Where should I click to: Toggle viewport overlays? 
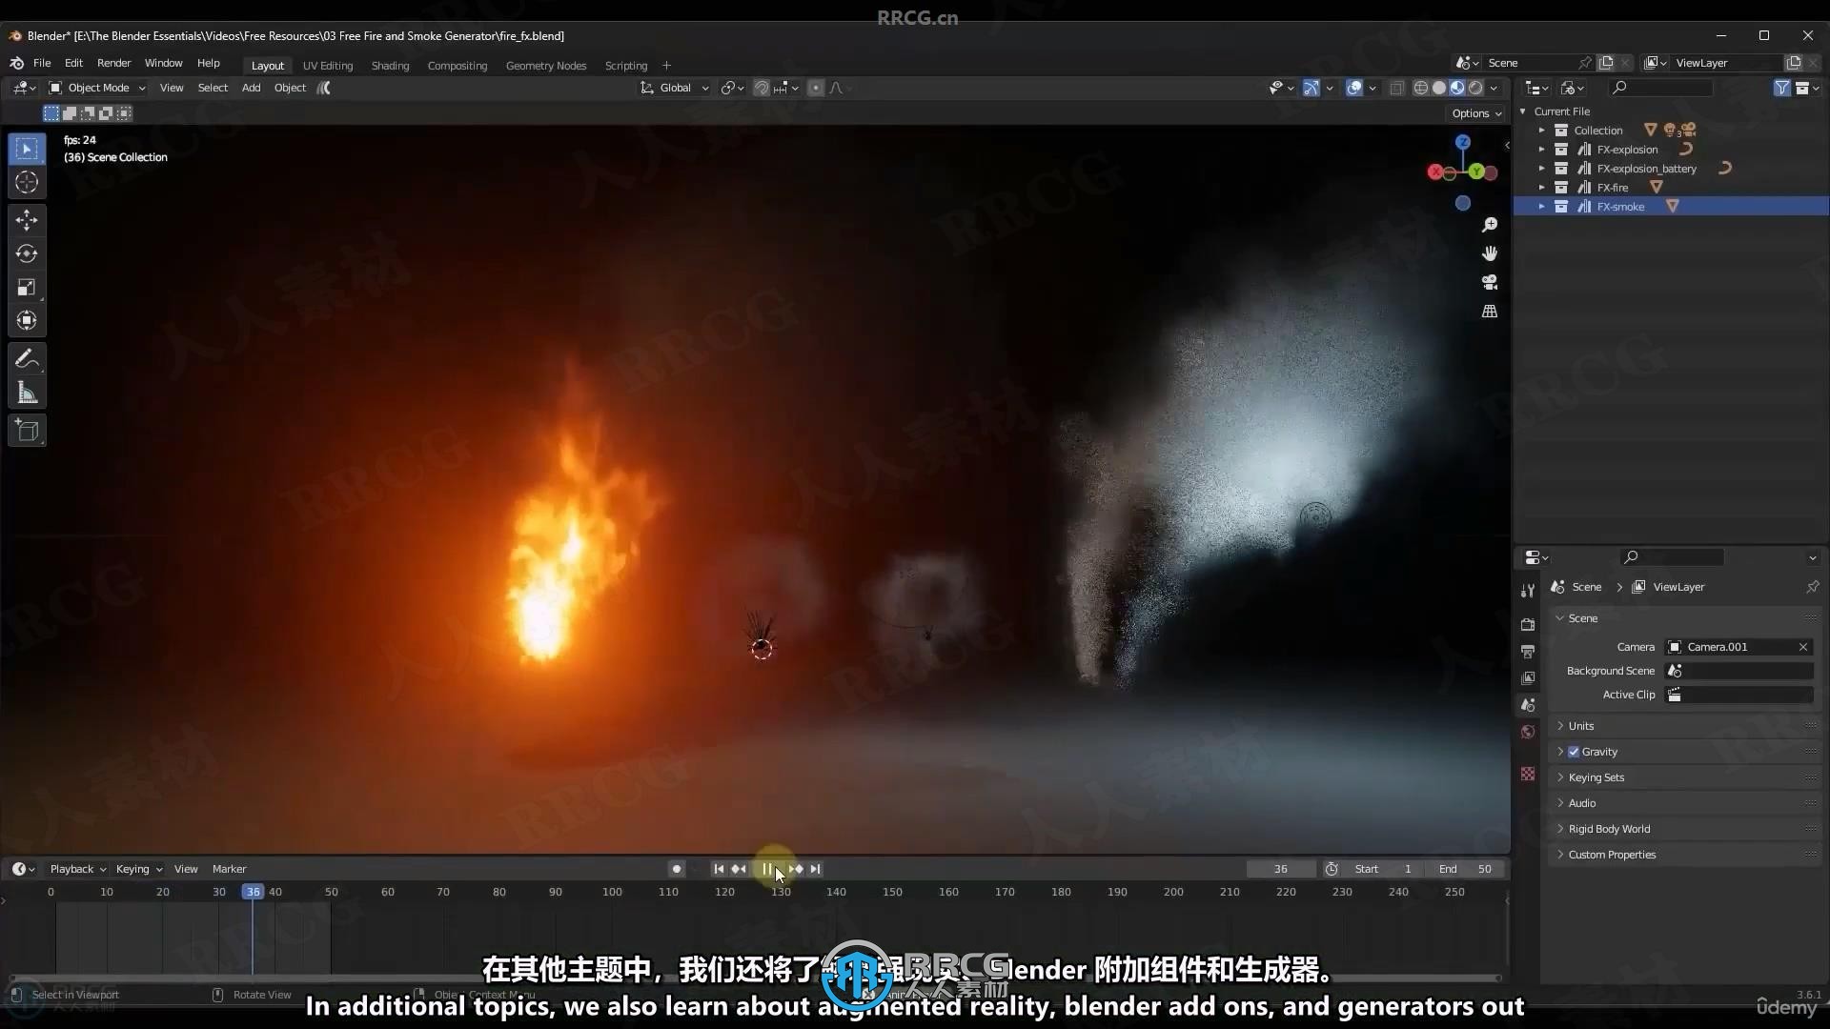(x=1354, y=88)
